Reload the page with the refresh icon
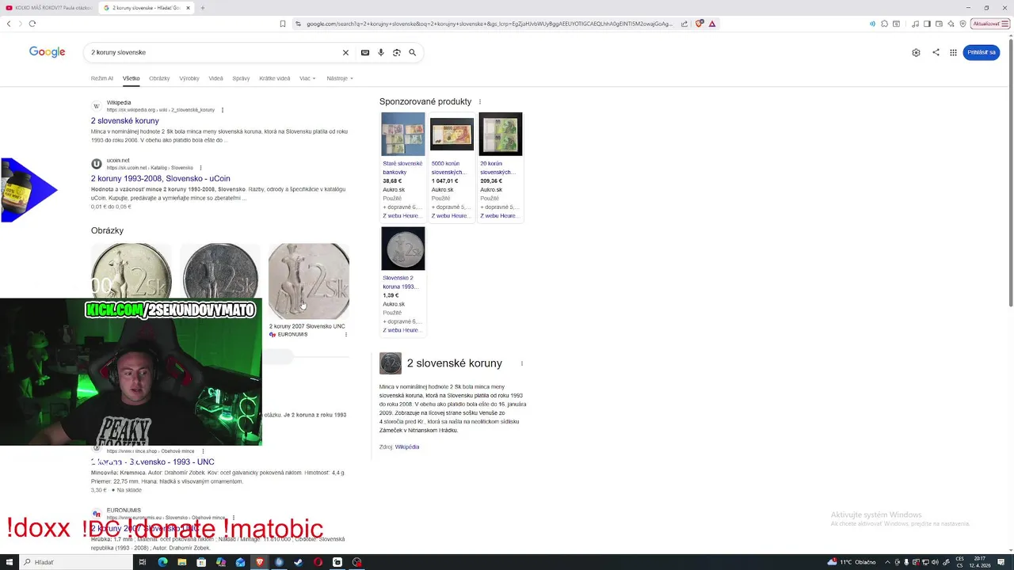The width and height of the screenshot is (1014, 570). tap(32, 24)
